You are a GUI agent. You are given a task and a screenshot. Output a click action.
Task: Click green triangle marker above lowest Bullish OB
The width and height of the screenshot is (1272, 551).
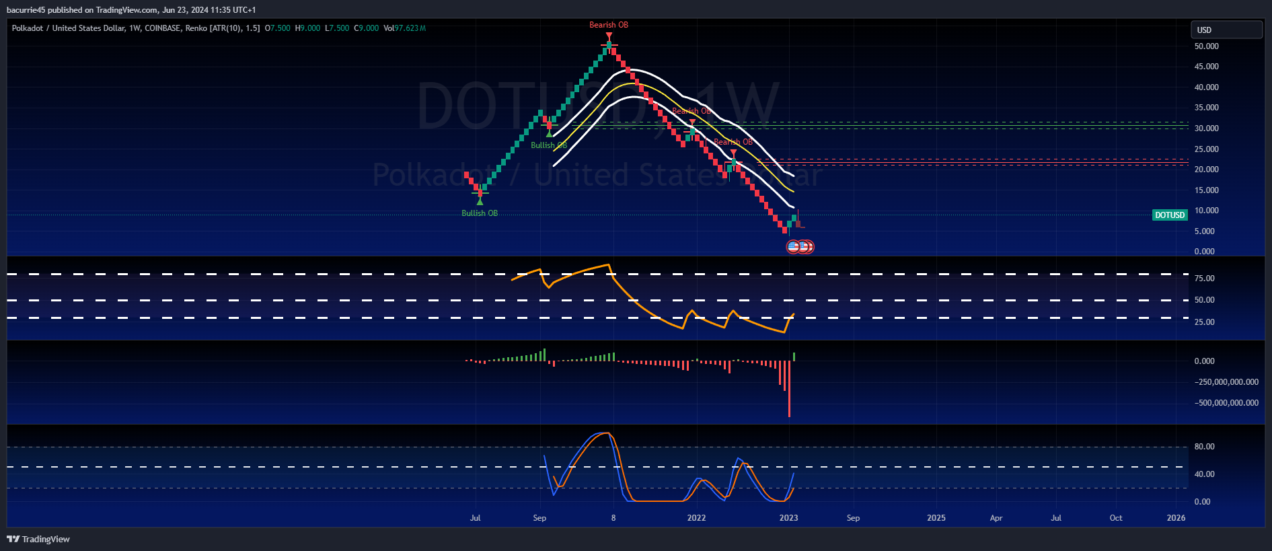pyautogui.click(x=480, y=201)
